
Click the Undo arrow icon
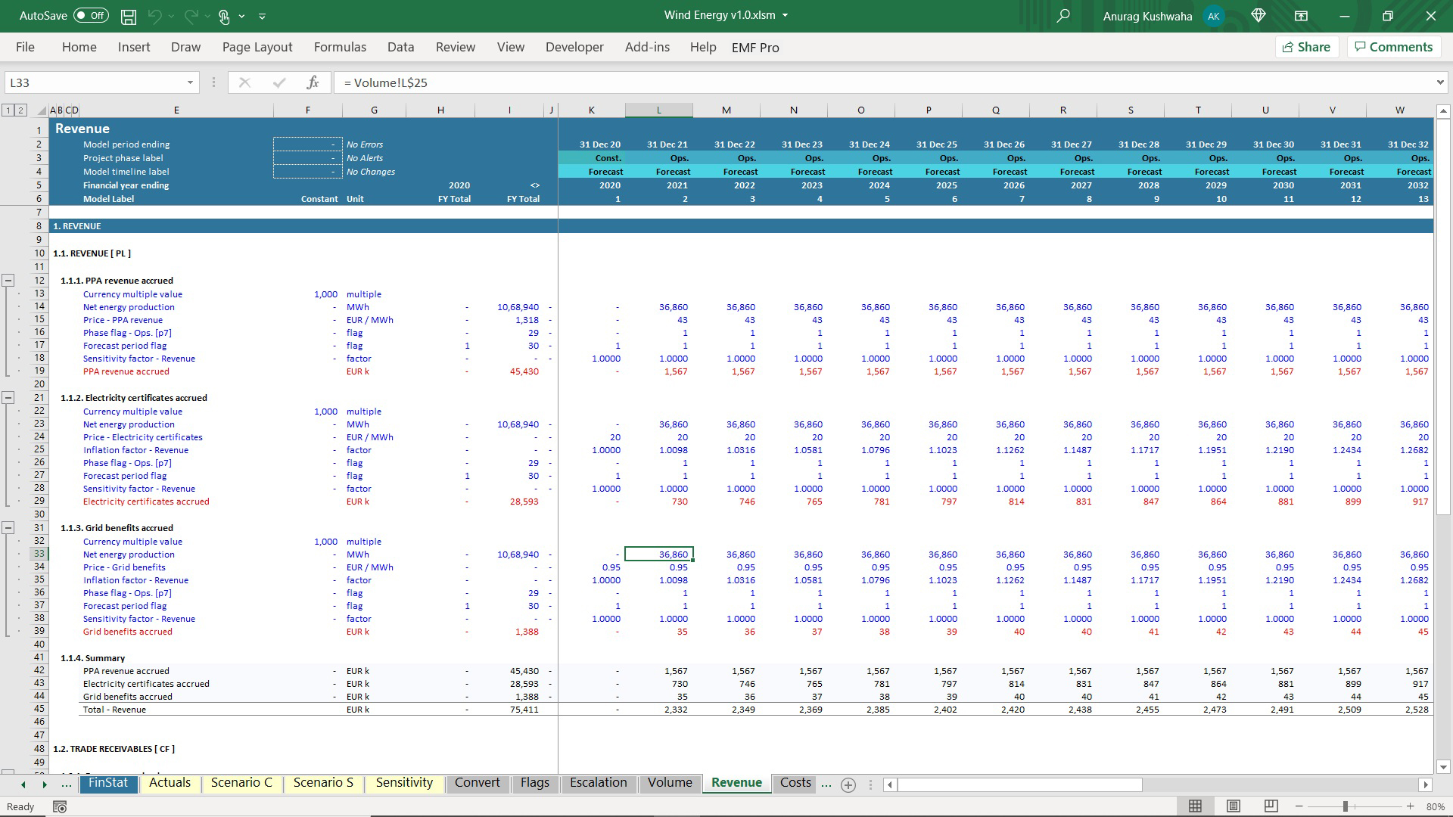pos(155,16)
